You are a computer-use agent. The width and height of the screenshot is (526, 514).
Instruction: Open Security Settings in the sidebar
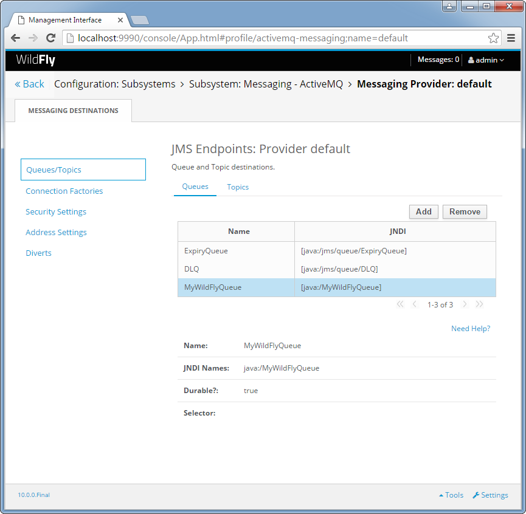click(x=56, y=212)
